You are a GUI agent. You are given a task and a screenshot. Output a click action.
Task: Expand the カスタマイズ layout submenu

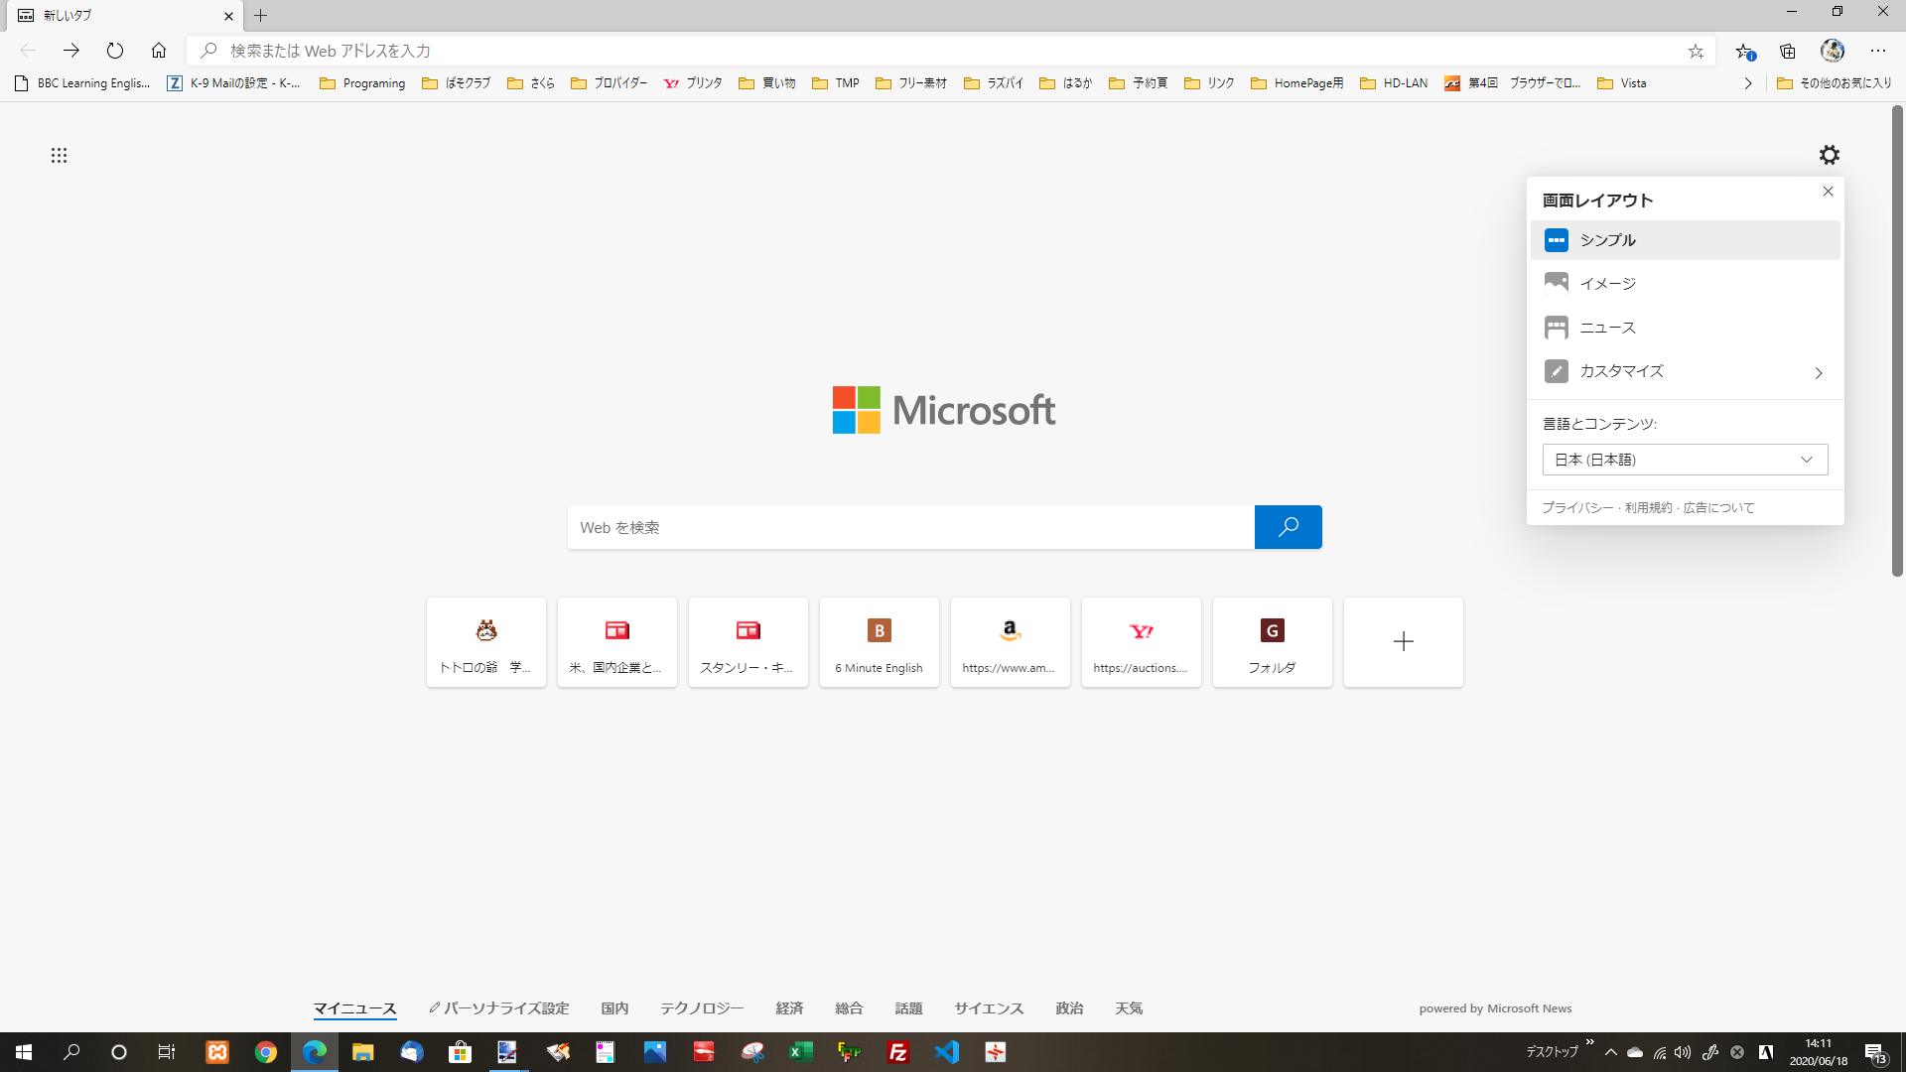pyautogui.click(x=1685, y=371)
